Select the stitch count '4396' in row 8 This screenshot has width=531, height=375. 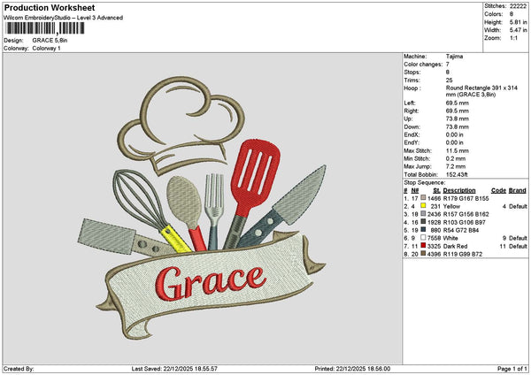[x=434, y=254]
